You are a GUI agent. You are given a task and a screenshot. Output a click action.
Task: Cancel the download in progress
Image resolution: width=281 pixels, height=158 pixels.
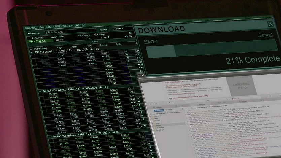pyautogui.click(x=266, y=35)
